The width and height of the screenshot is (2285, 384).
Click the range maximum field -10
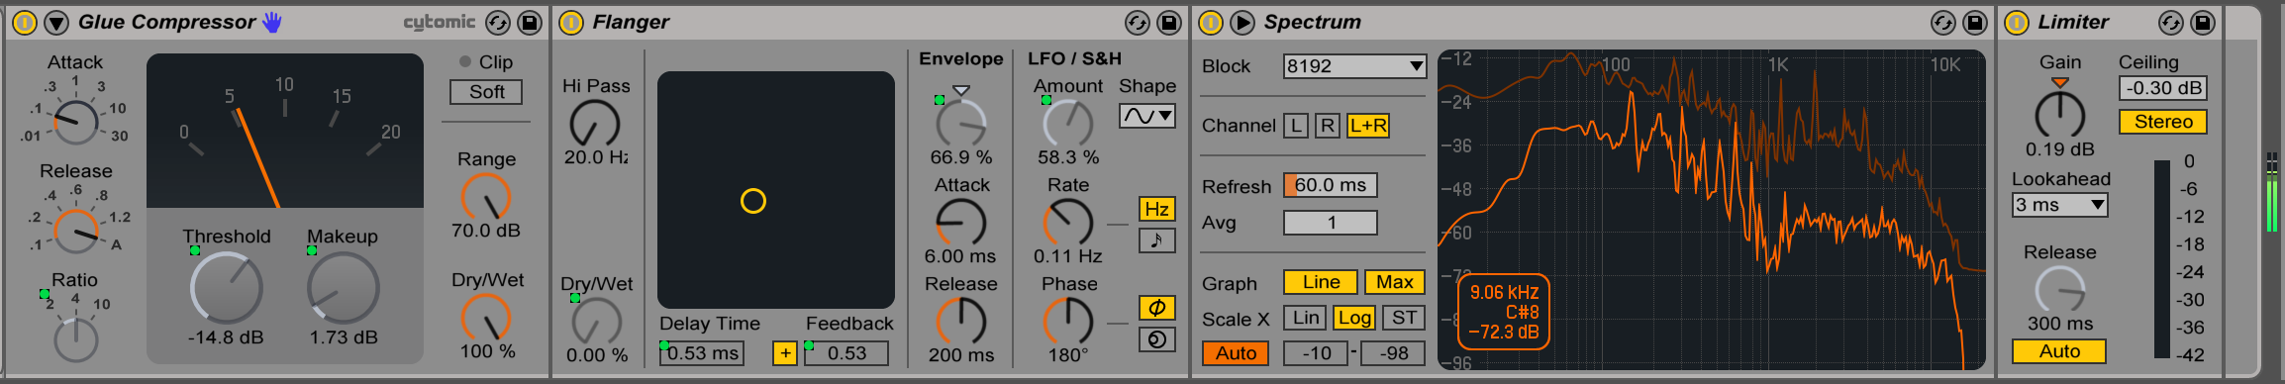tap(1316, 353)
